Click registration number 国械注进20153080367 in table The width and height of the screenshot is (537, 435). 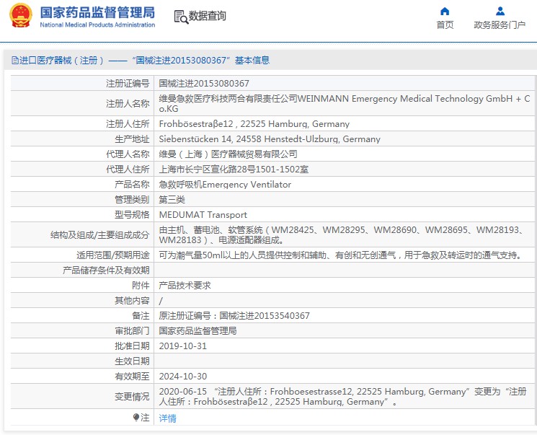point(204,84)
